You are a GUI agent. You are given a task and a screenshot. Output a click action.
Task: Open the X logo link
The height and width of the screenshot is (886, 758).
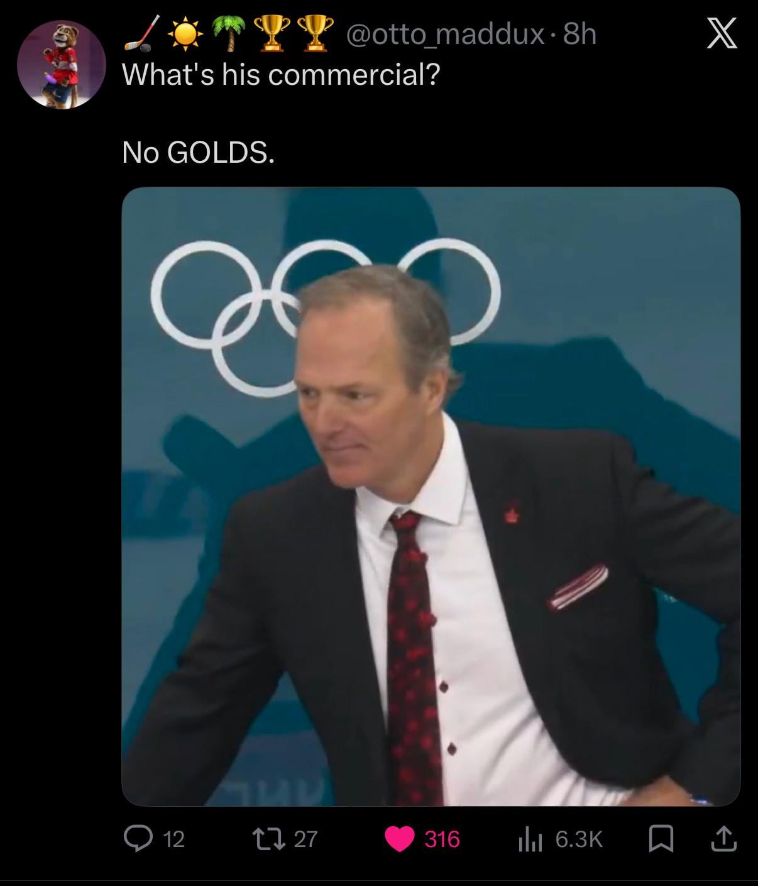click(721, 35)
